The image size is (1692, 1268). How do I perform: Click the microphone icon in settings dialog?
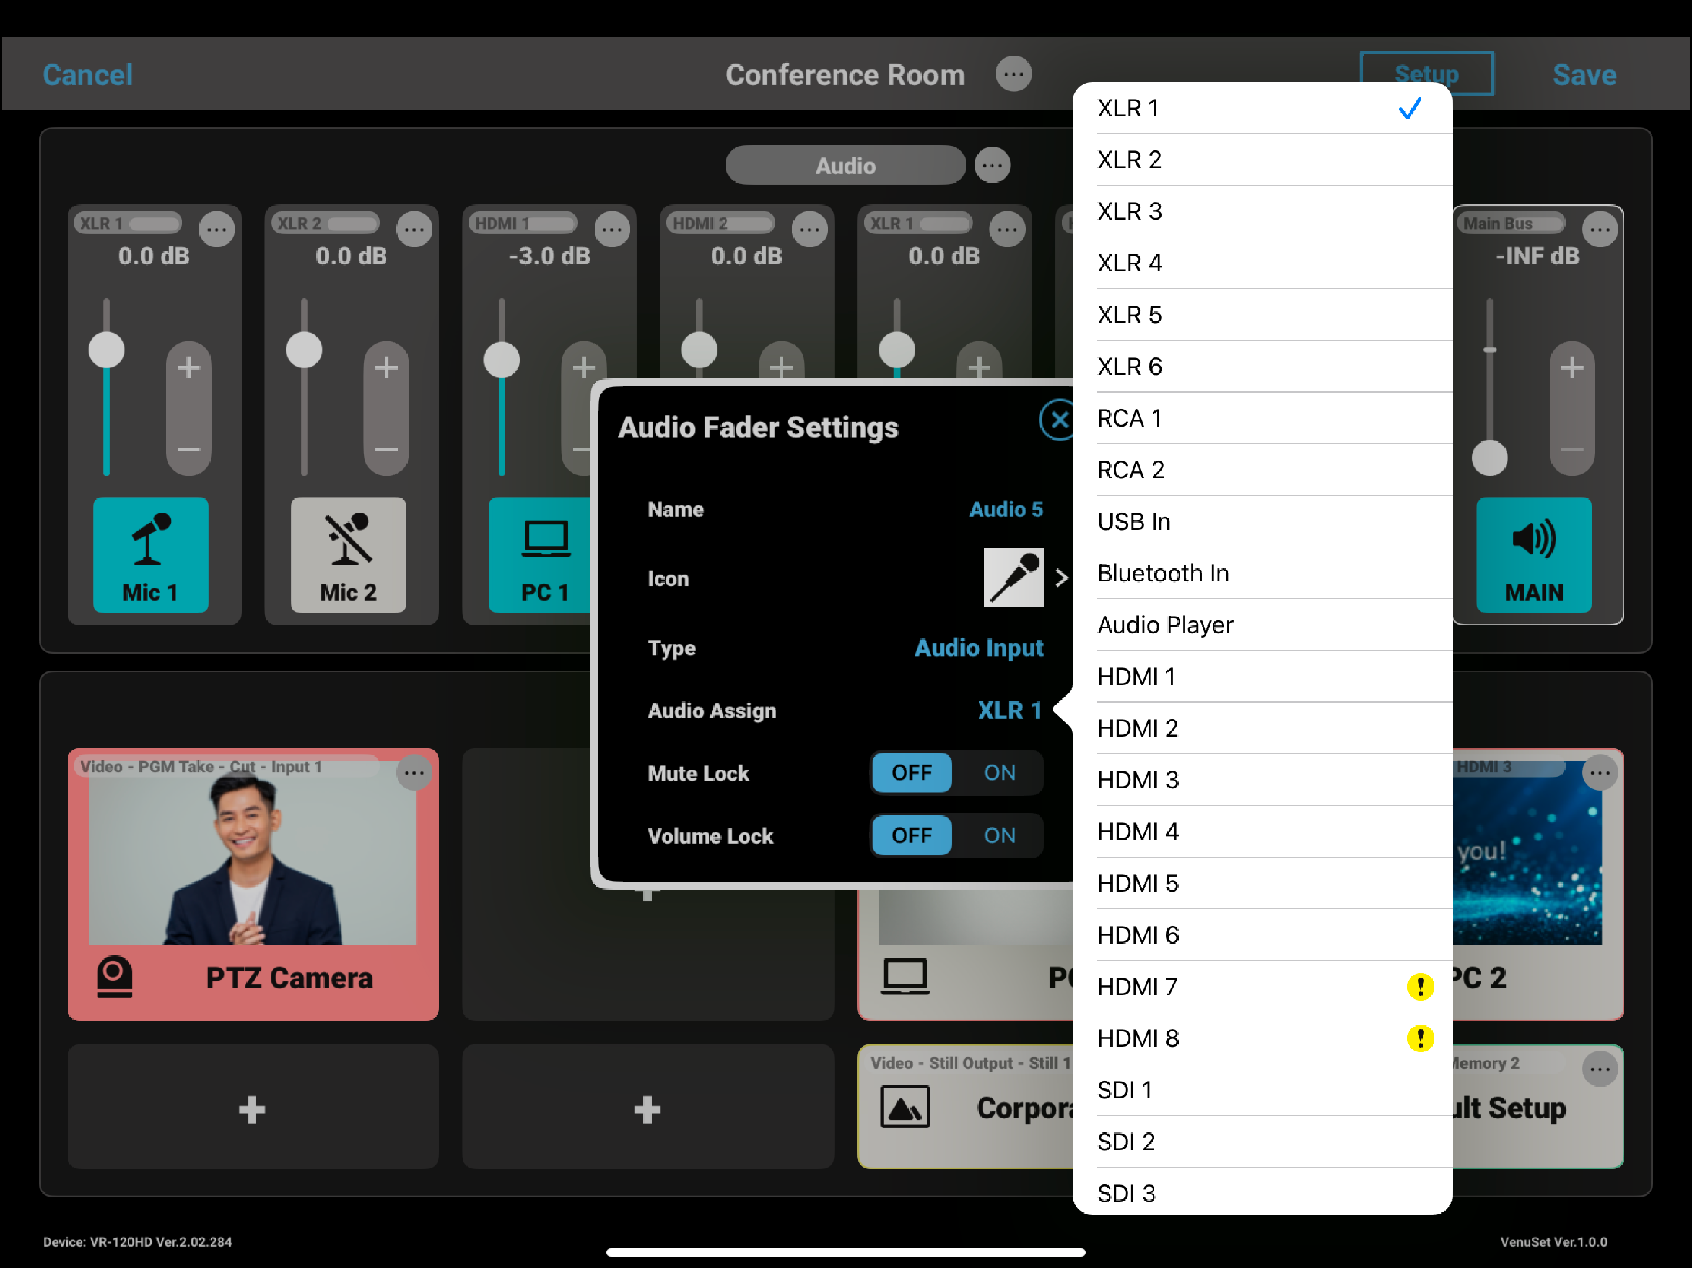[1013, 578]
